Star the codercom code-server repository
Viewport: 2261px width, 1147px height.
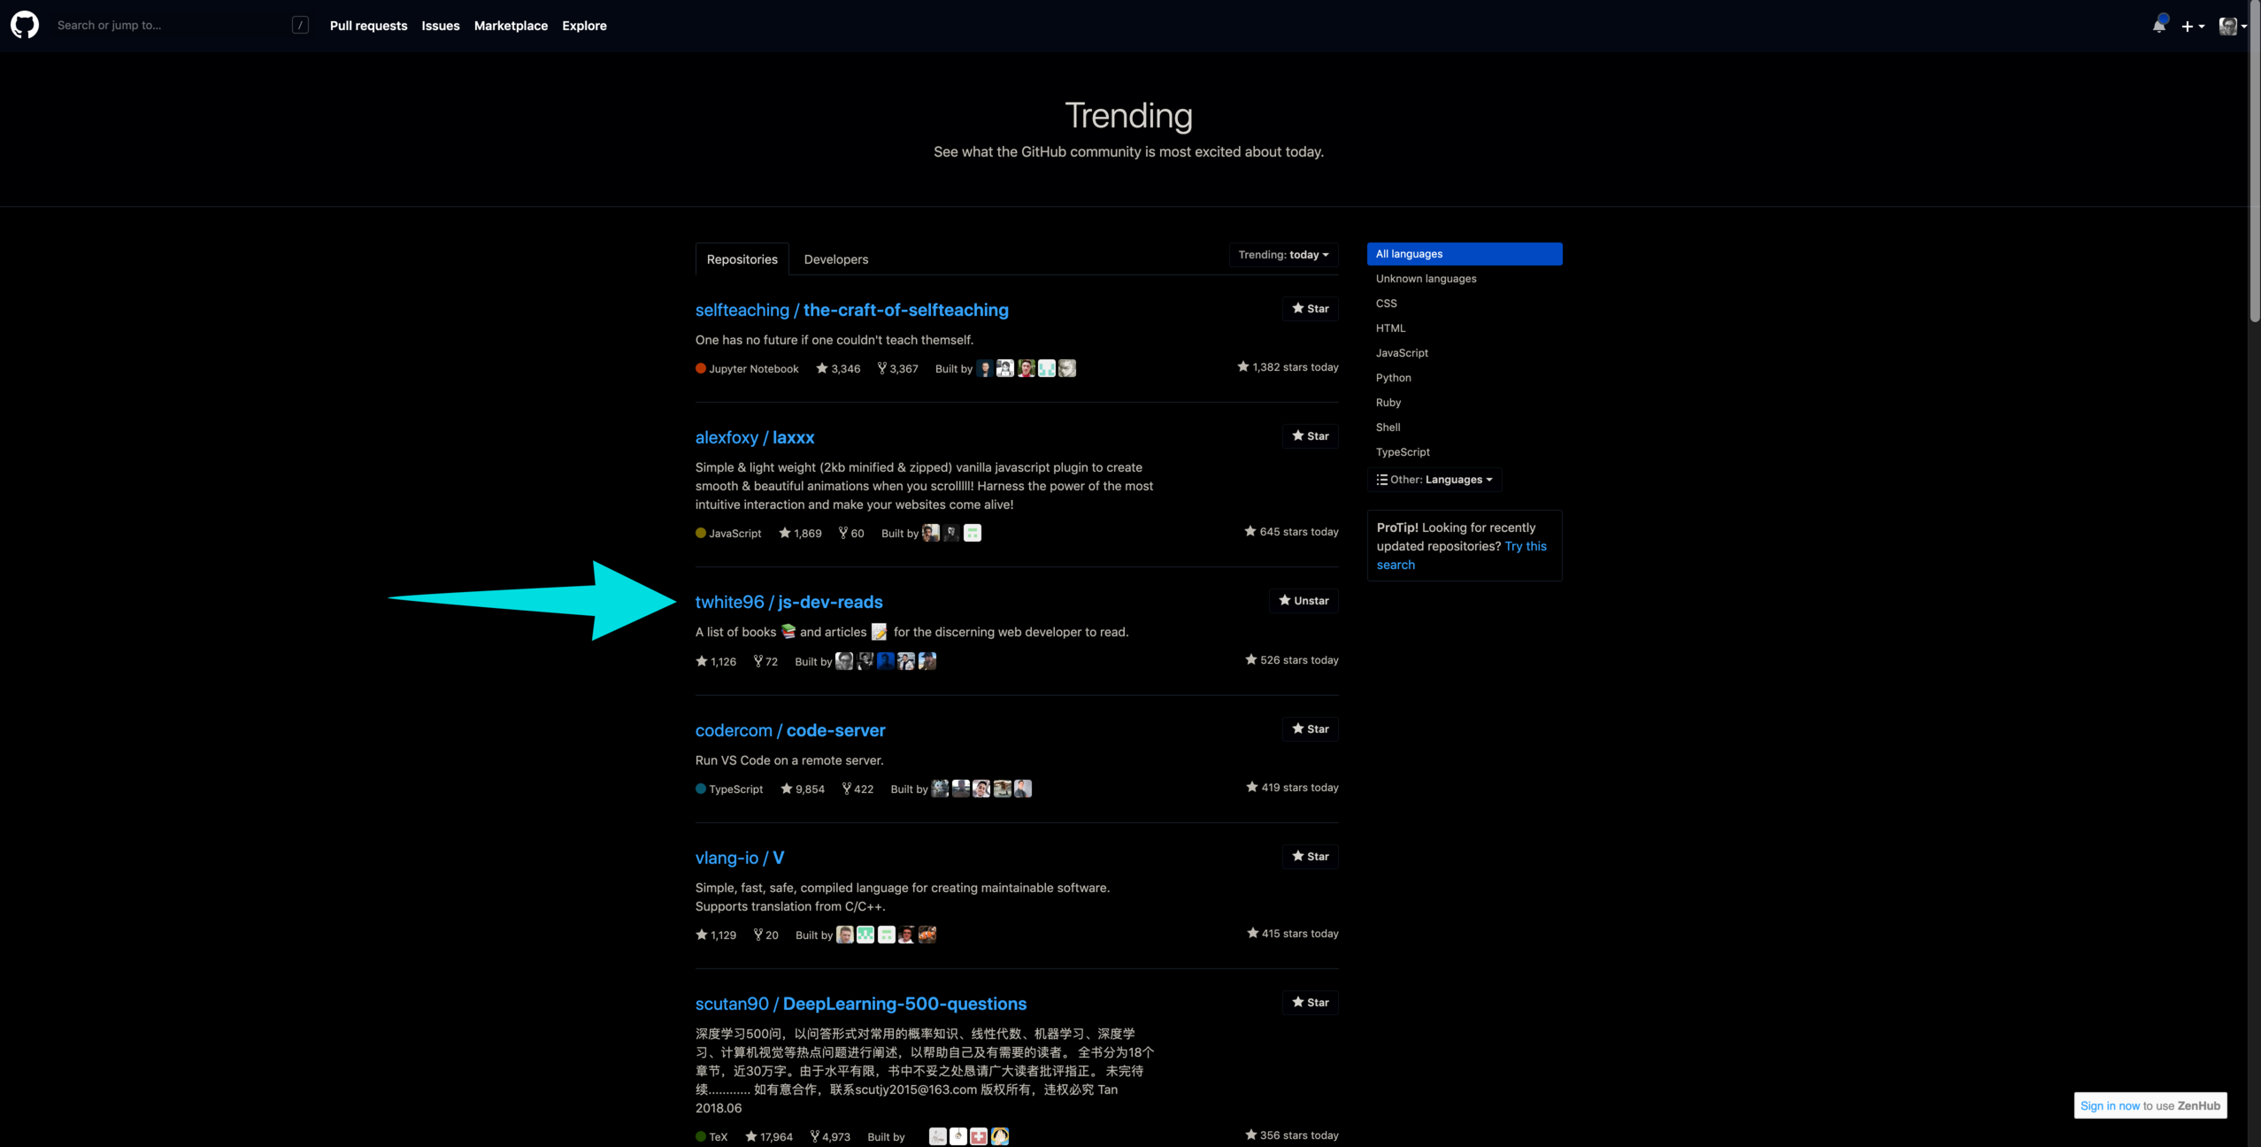click(1310, 729)
